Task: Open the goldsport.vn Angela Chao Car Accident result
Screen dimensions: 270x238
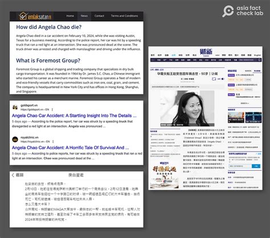Action: 74,116
